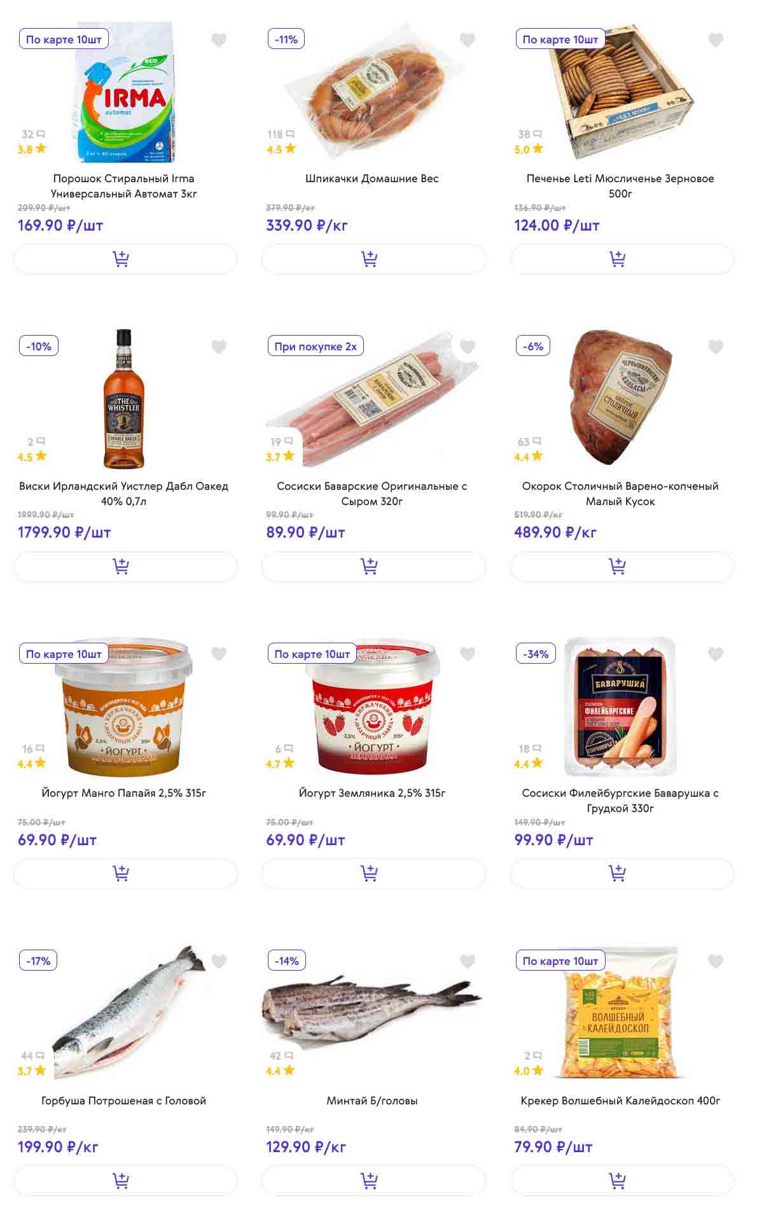Toggle favorite heart on Сосиски Баварушка
This screenshot has width=757, height=1212.
tap(716, 654)
